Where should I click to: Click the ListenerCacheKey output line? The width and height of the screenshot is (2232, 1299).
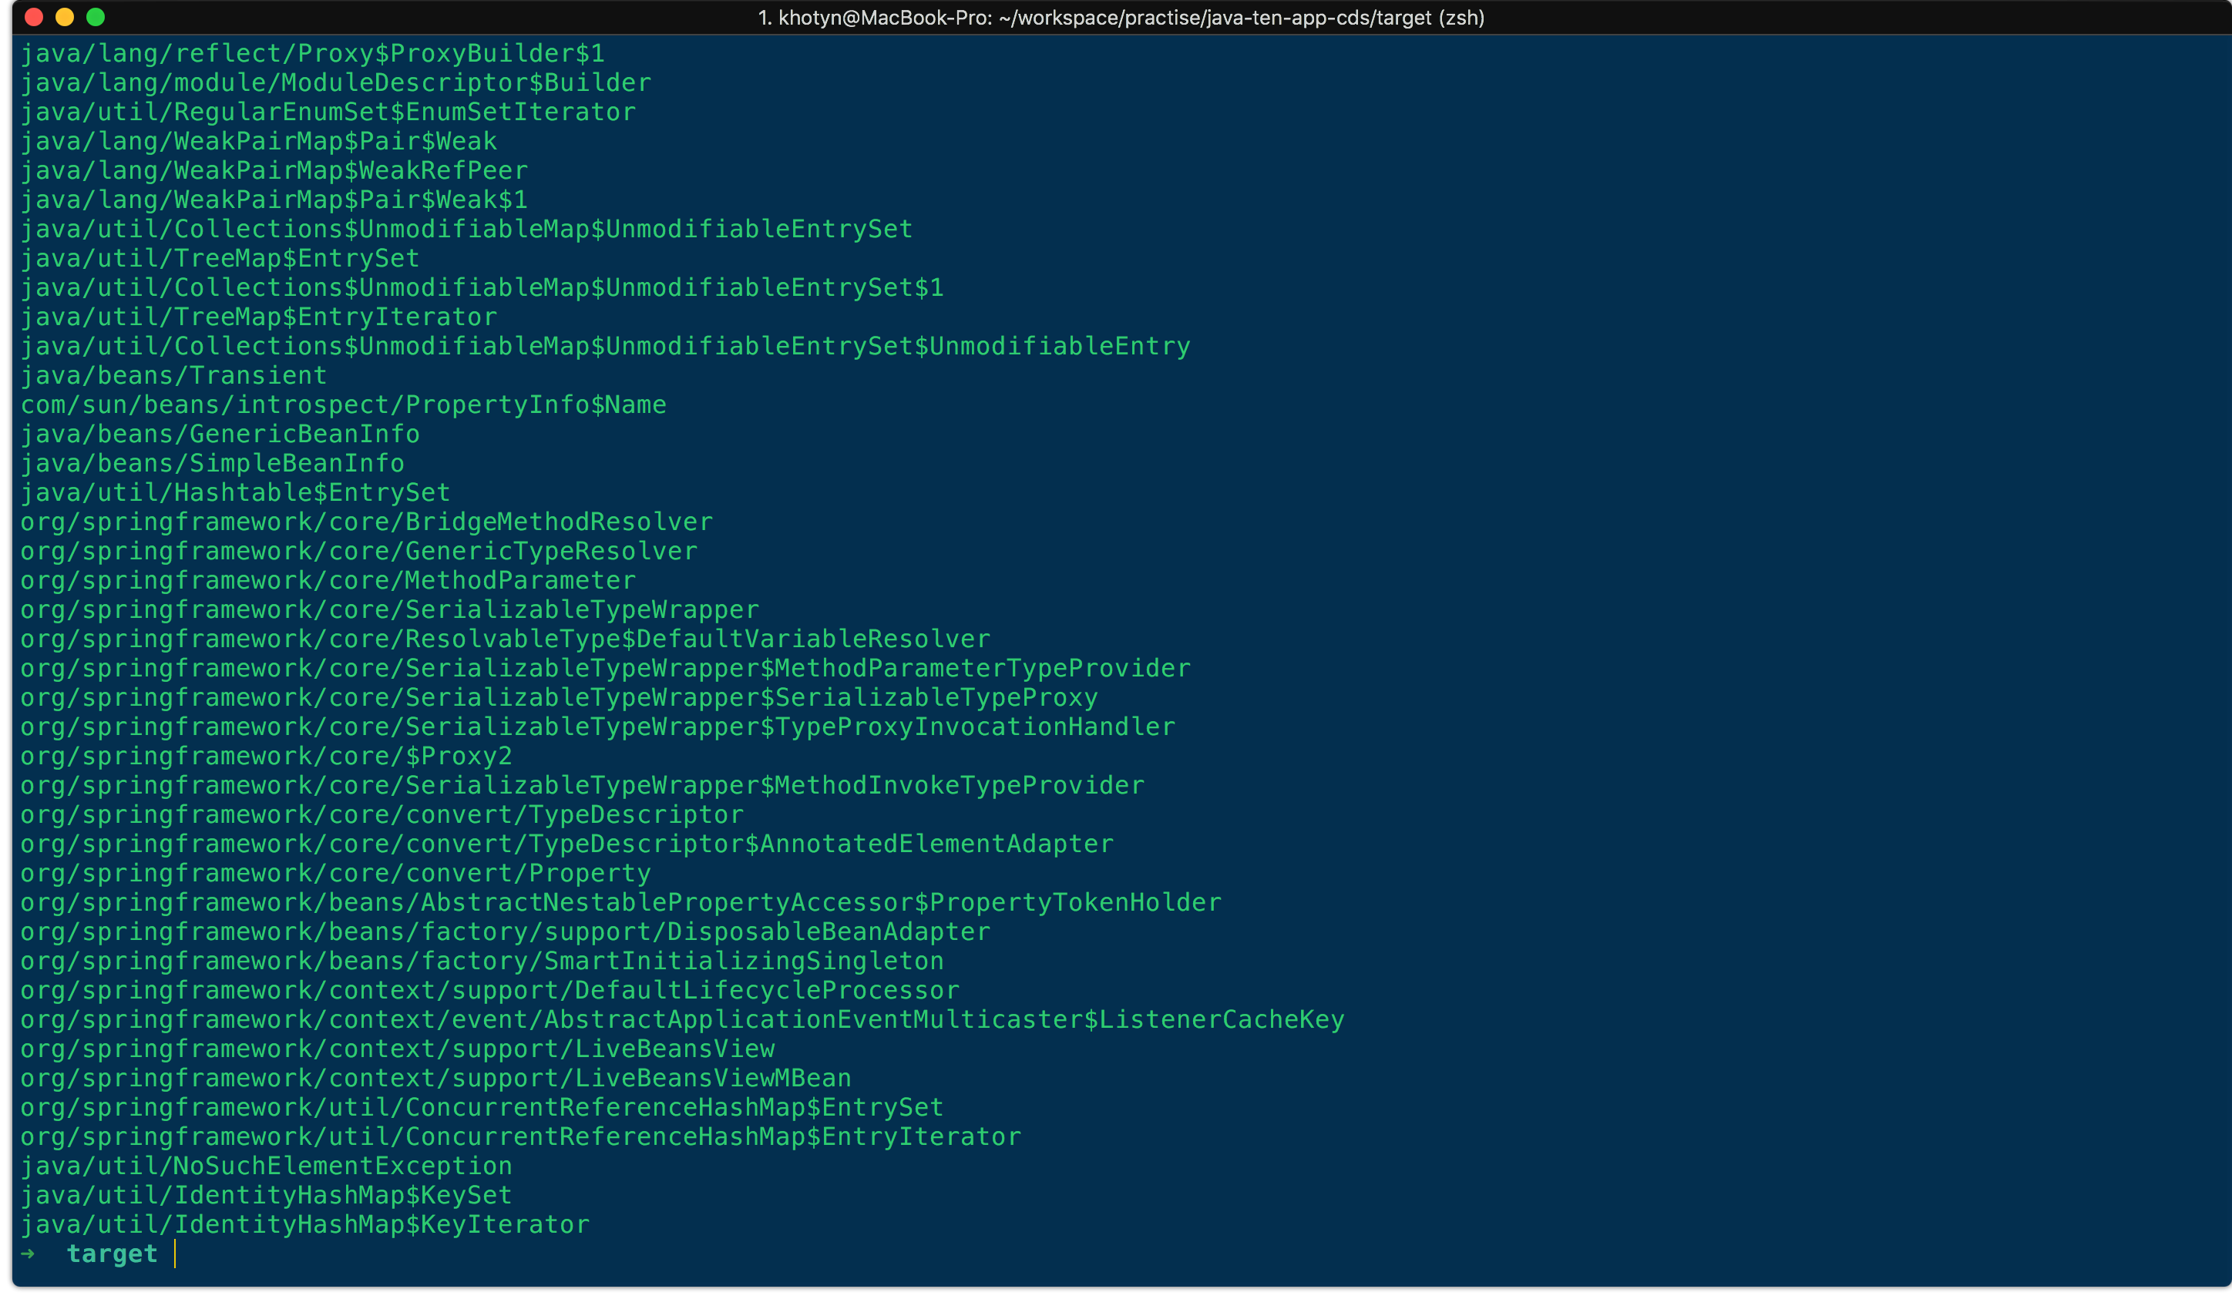(681, 1020)
